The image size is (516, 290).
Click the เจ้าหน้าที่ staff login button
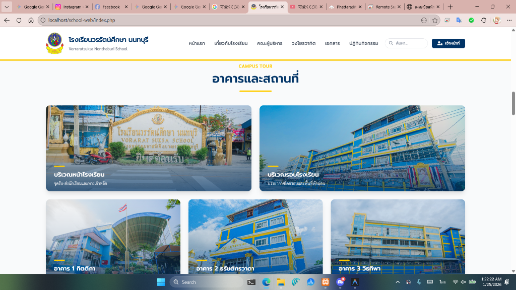pos(447,43)
